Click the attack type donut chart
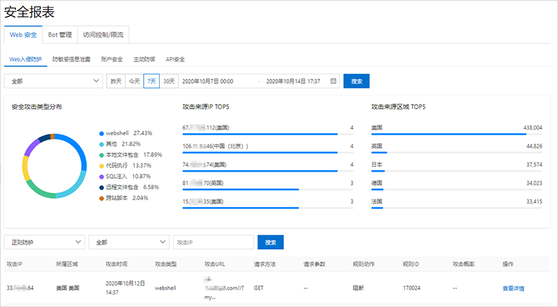 (x=54, y=166)
